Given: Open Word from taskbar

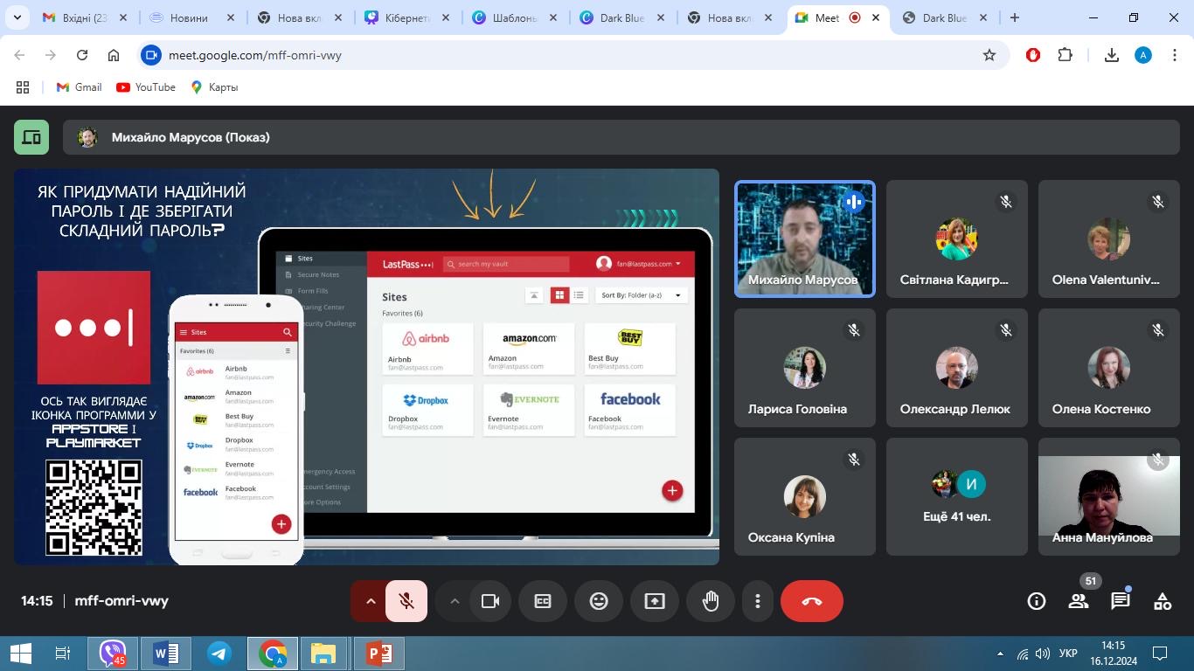Looking at the screenshot, I should pos(165,654).
